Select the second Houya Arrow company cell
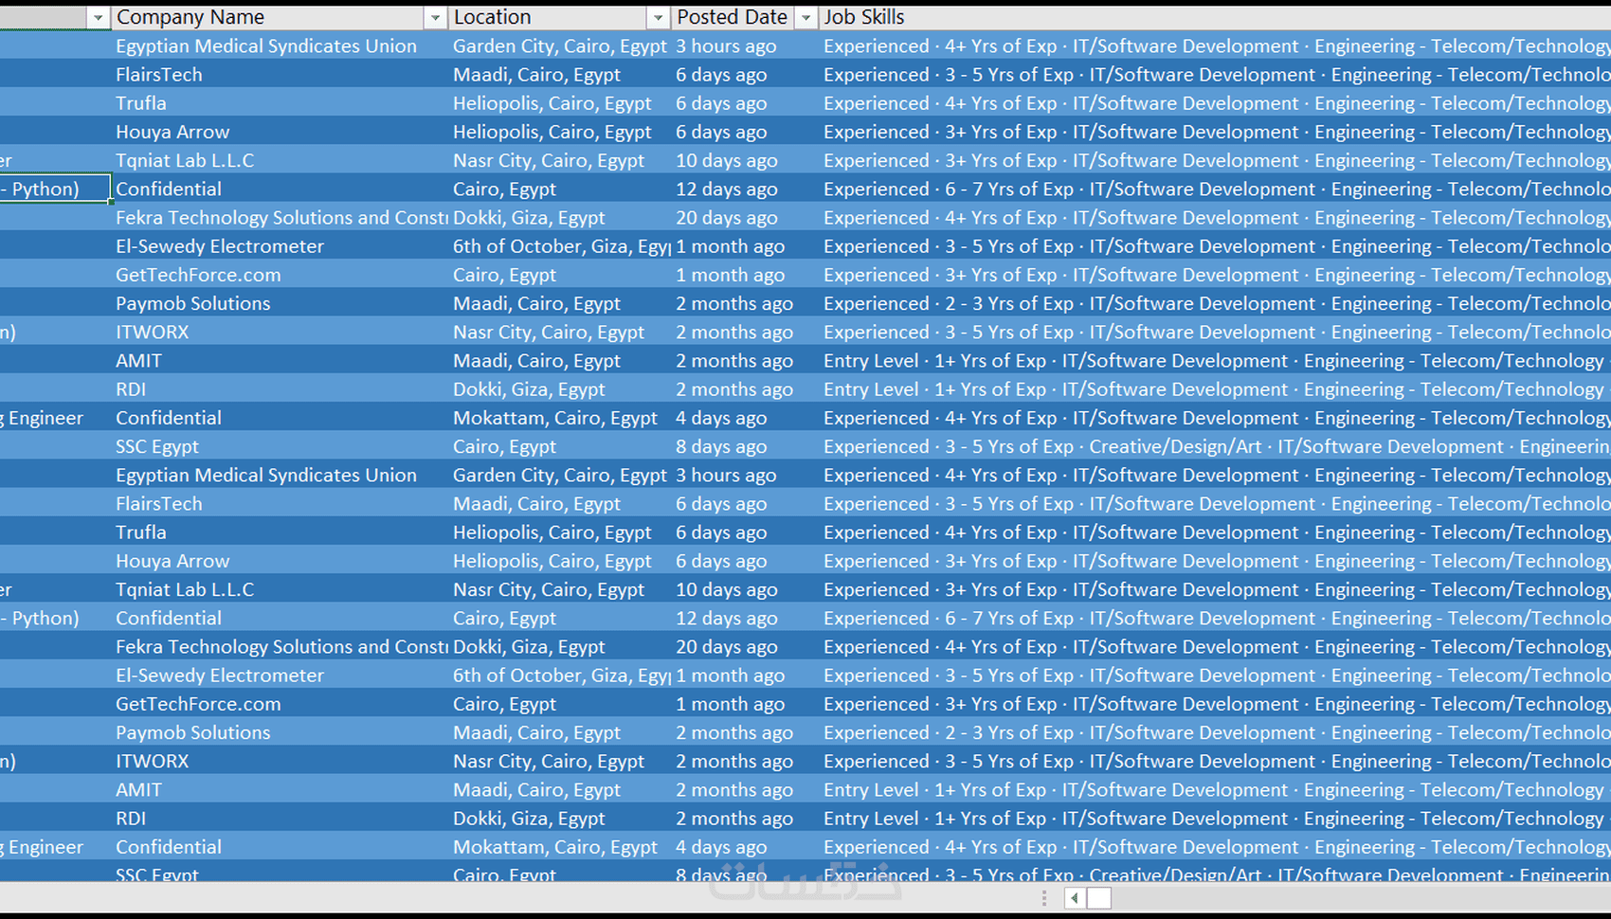 (x=280, y=561)
